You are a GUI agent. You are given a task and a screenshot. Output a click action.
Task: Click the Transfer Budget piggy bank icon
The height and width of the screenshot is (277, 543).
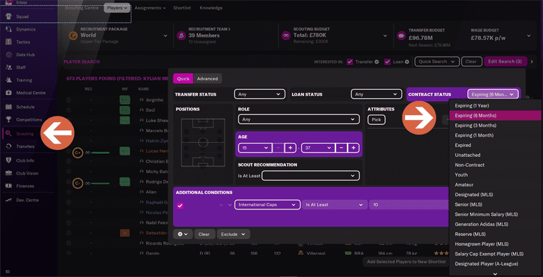point(401,35)
